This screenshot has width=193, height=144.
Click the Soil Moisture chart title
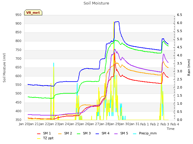tap(96, 3)
